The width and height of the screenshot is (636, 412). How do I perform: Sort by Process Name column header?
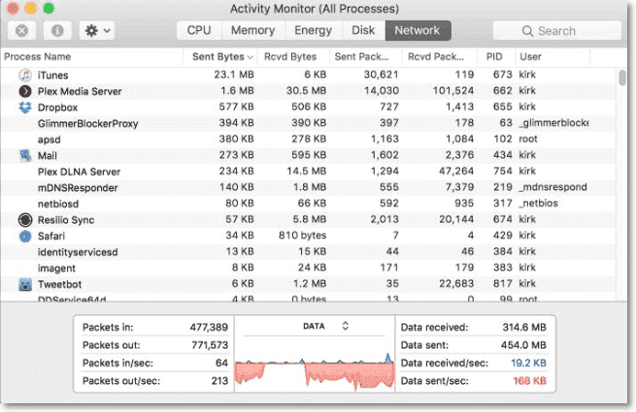tap(39, 57)
